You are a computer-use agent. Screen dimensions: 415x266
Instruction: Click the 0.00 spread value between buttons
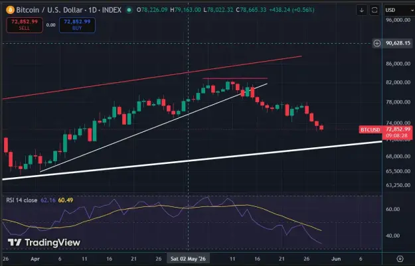tap(51, 25)
